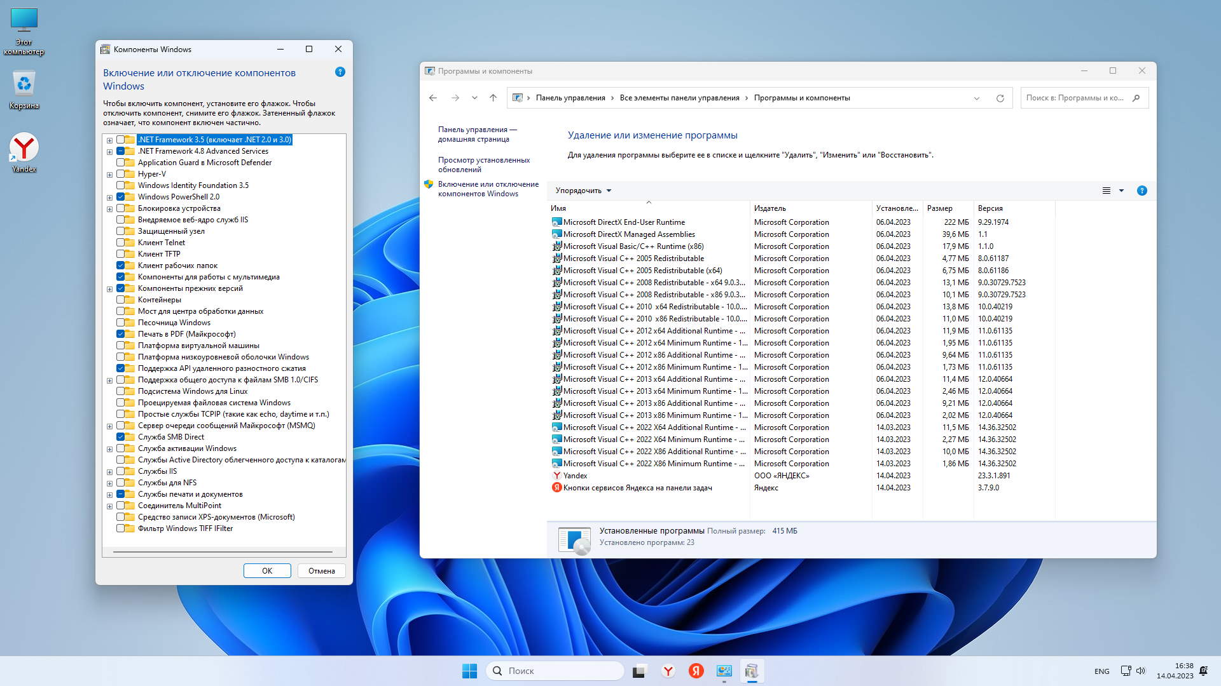Enable the Telnet client checkbox
1221x686 pixels.
click(x=121, y=243)
